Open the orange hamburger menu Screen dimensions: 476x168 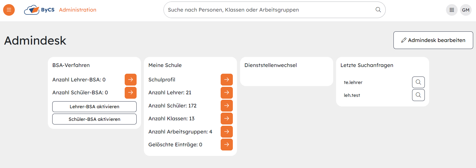pyautogui.click(x=9, y=10)
